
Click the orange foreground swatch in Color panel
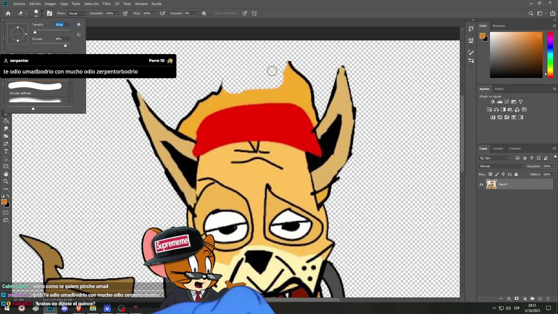[482, 36]
